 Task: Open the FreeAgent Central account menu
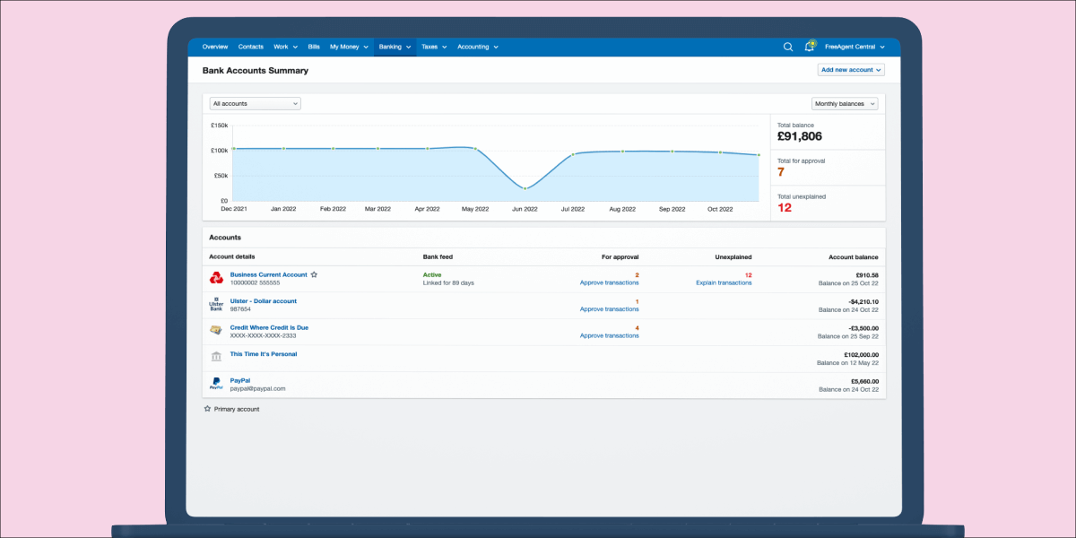coord(855,47)
